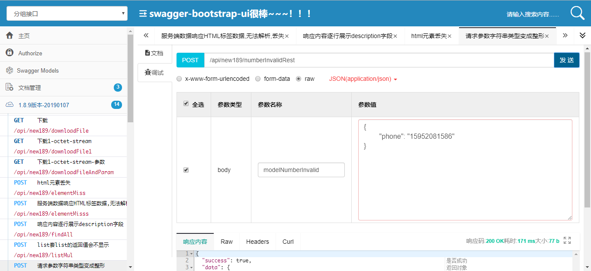Toggle the 全选 select-all checkbox

tap(186, 104)
